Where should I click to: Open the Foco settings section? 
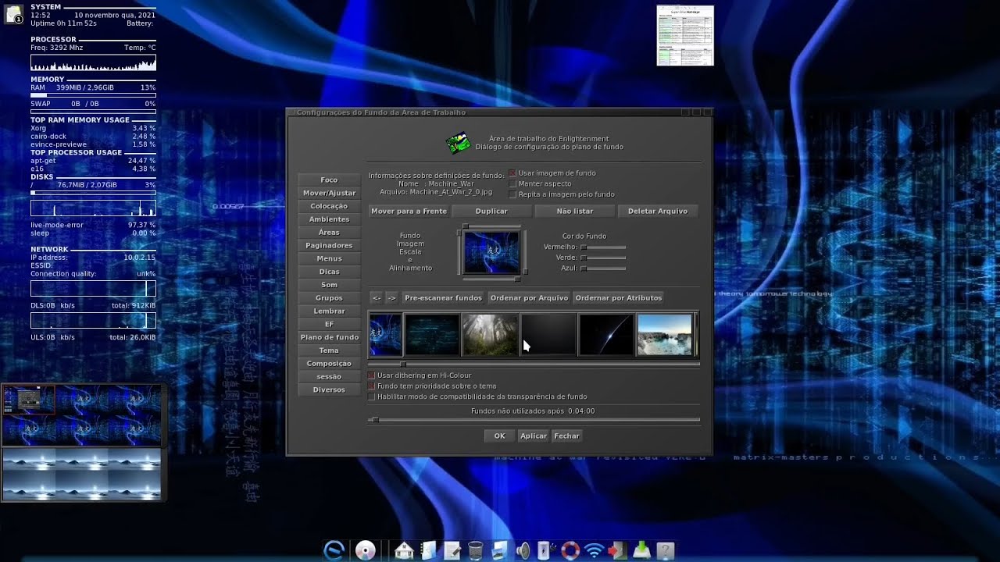coord(329,180)
